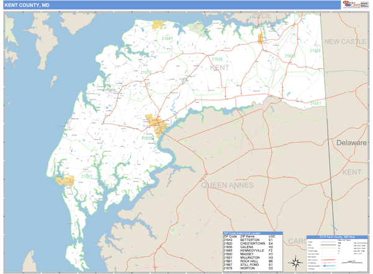Click the ZIP code 21678 map label

[146, 72]
